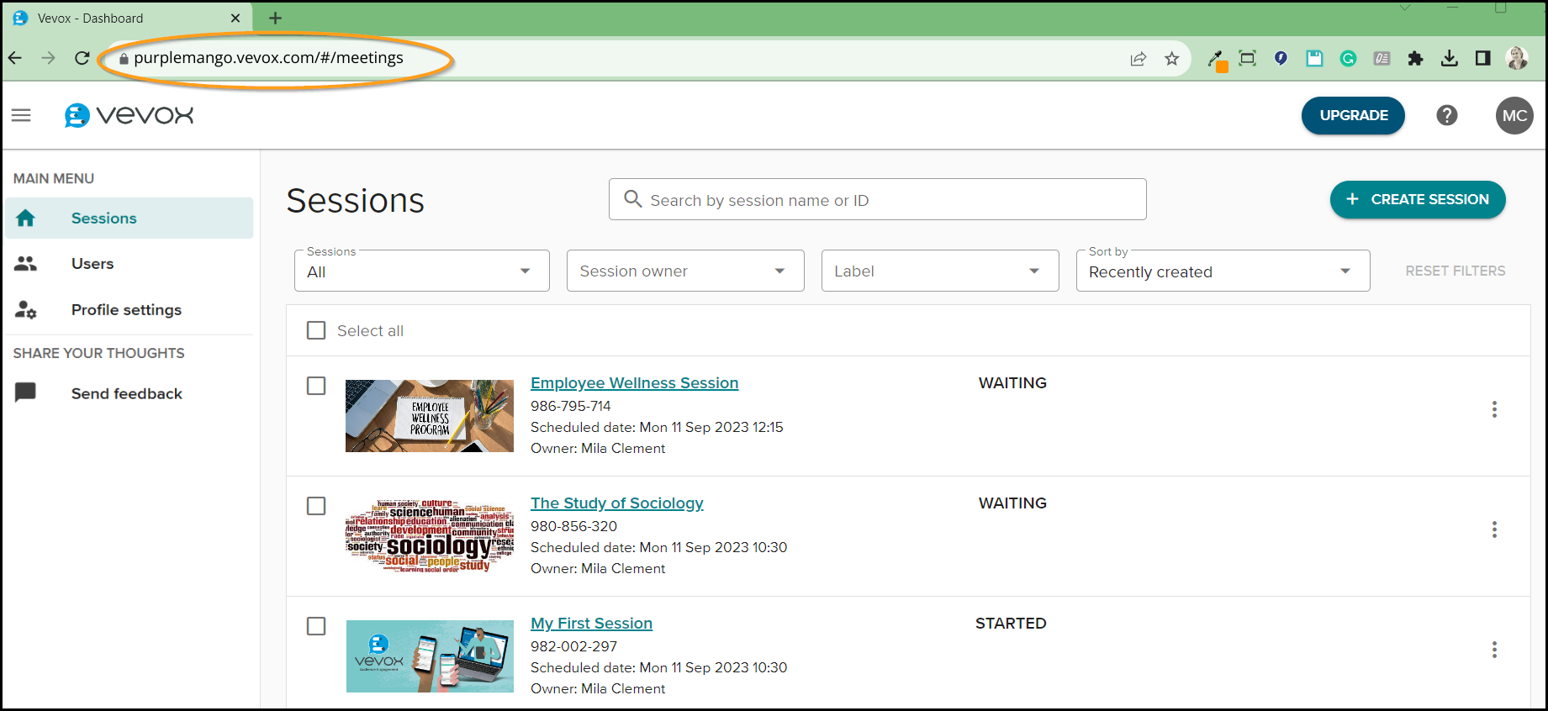Open the hamburger main menu icon
The height and width of the screenshot is (711, 1548).
click(21, 115)
